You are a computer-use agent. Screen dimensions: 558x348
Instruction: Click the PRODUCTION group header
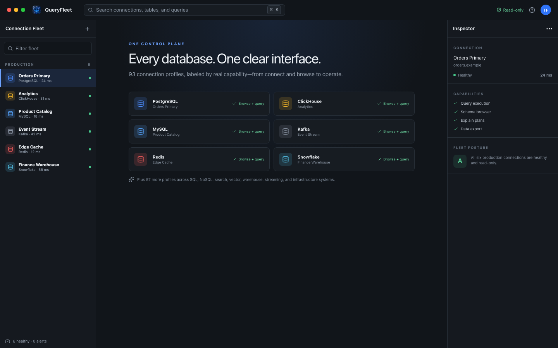tap(19, 65)
